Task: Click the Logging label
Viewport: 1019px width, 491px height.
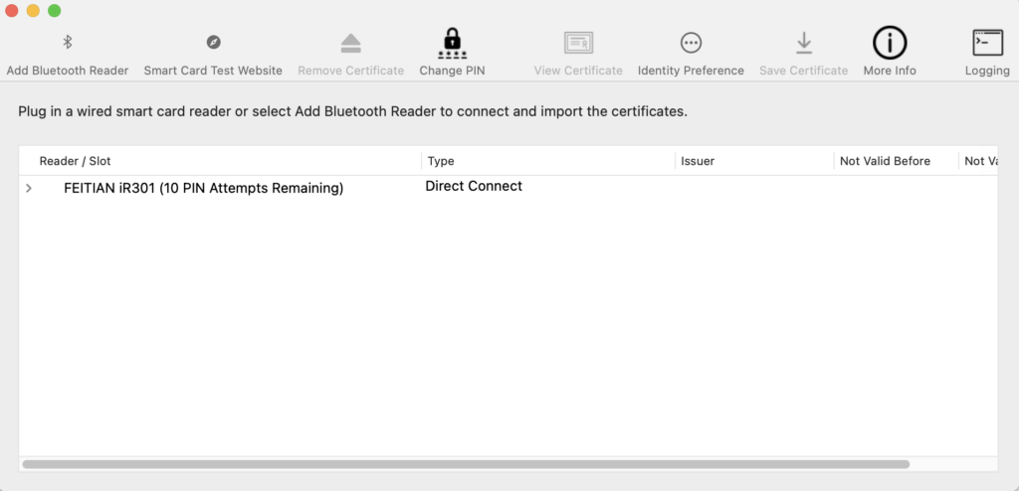Action: [987, 71]
